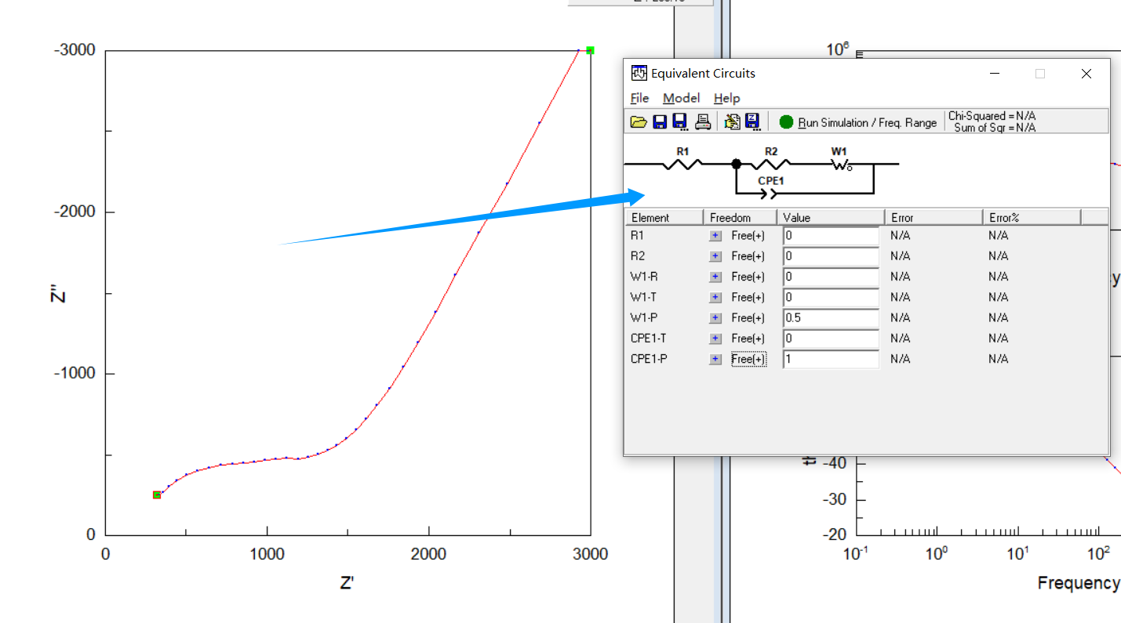Open the Model menu
This screenshot has width=1121, height=623.
681,98
